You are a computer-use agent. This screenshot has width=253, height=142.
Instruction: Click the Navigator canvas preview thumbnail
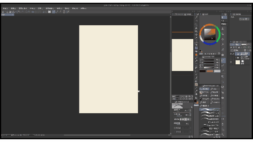click(183, 55)
